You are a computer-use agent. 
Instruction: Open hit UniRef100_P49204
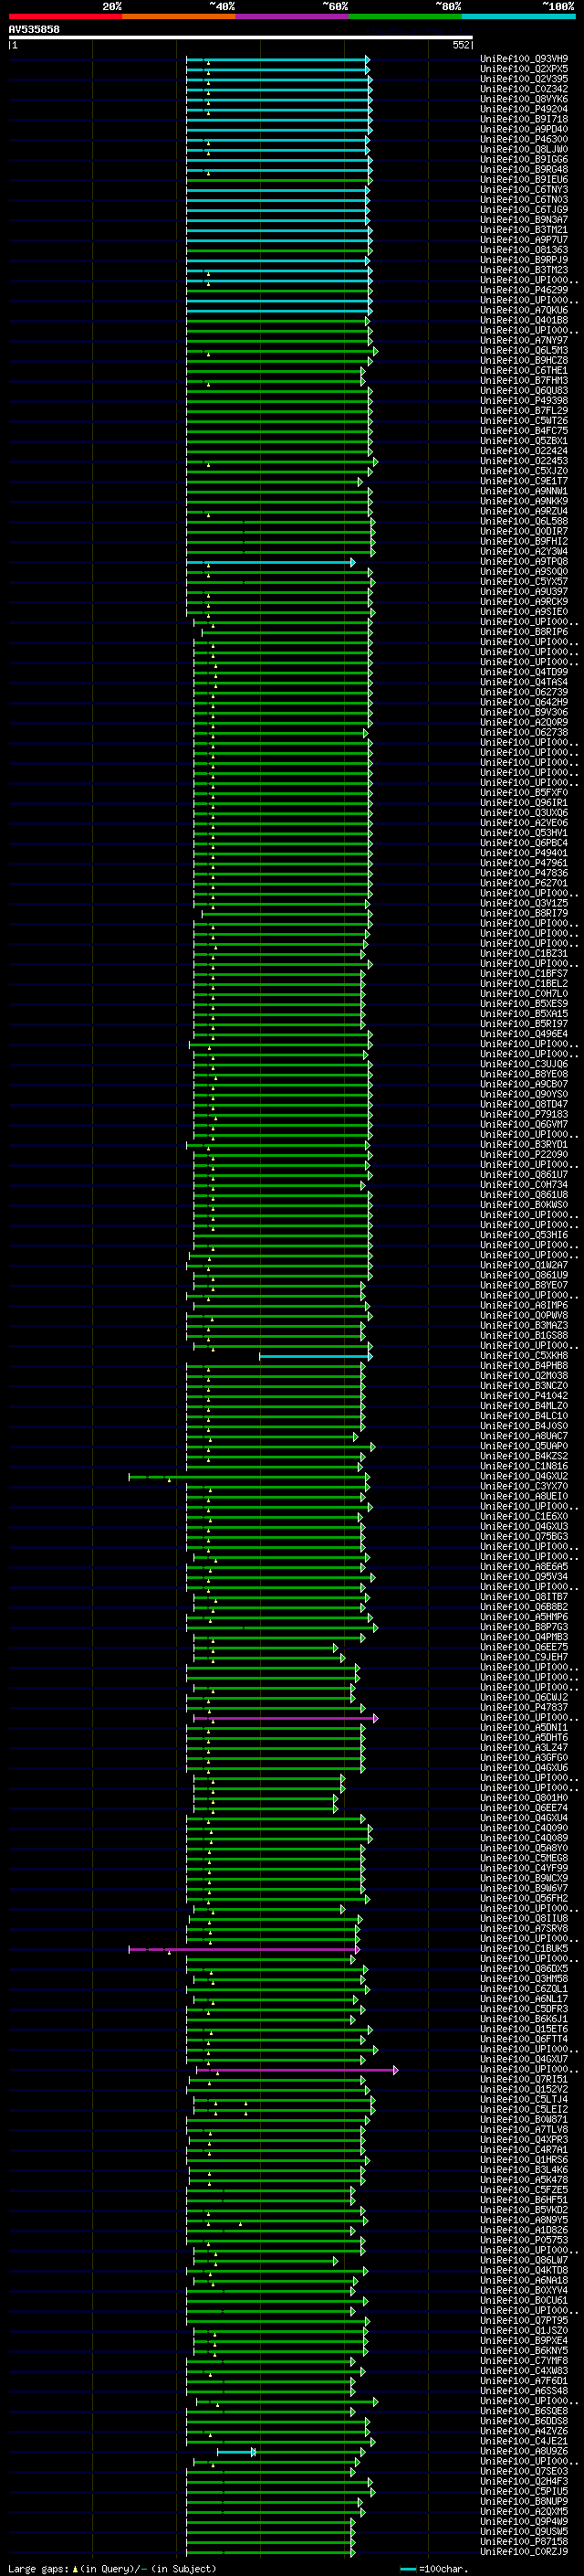[x=524, y=109]
